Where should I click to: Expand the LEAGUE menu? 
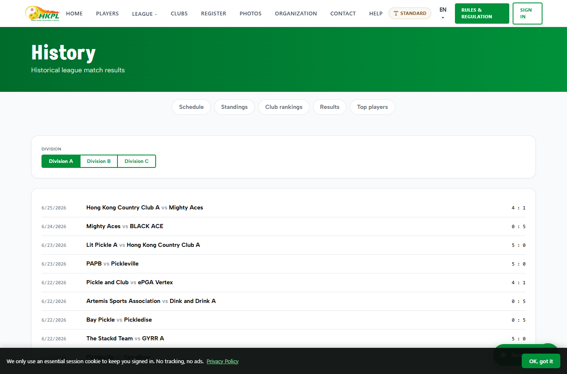pyautogui.click(x=144, y=14)
